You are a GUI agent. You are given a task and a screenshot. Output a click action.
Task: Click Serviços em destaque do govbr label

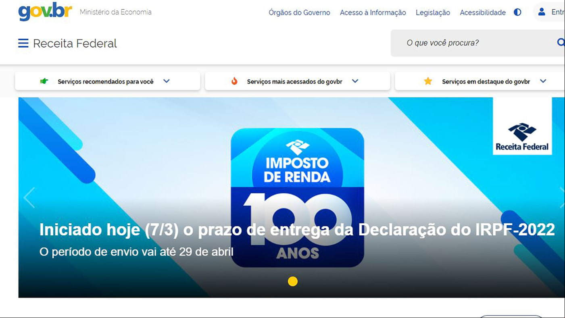click(x=486, y=81)
